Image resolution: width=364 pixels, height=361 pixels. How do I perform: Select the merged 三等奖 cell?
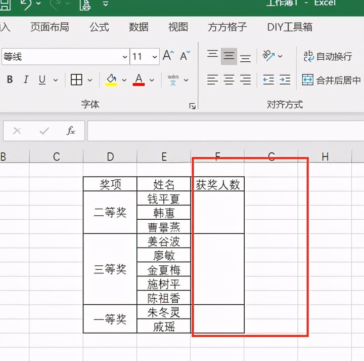(x=110, y=269)
